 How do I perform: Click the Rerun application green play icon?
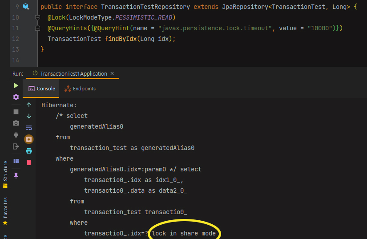(x=16, y=85)
